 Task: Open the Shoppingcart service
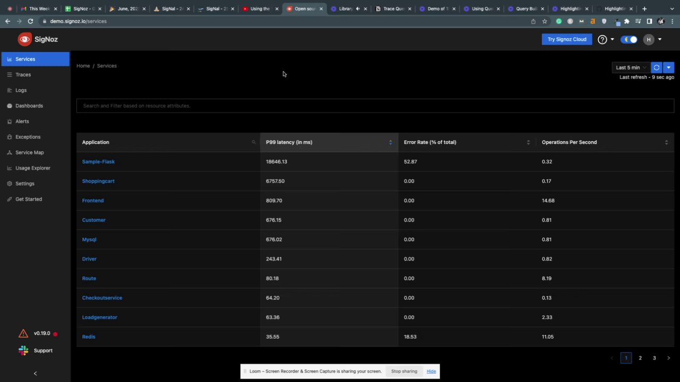click(98, 181)
